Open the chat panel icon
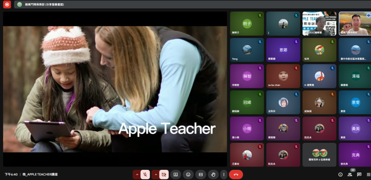 (x=359, y=174)
